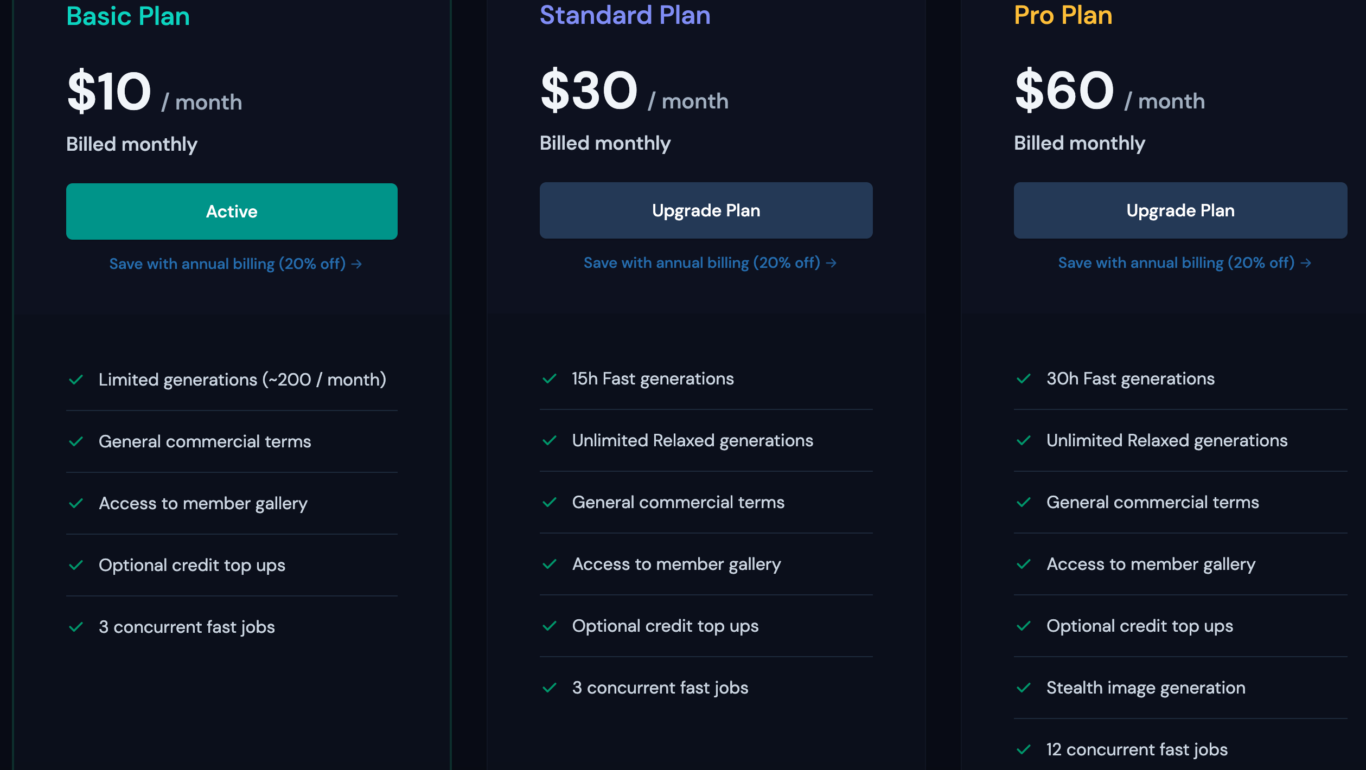Click checkmark beside 30h Fast generations

[x=1024, y=378]
